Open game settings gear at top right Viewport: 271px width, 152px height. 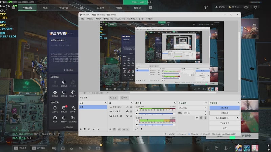click(255, 7)
